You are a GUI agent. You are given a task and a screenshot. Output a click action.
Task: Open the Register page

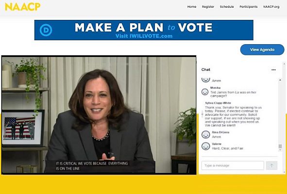coord(208,7)
